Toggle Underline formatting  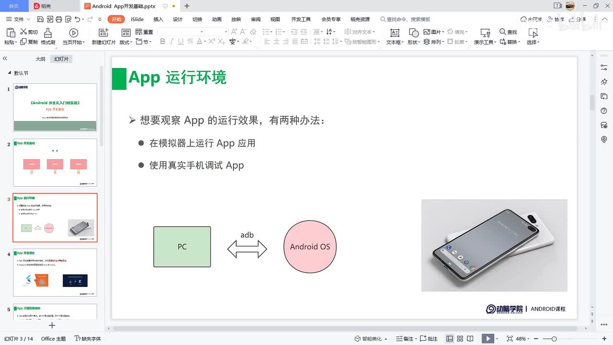(181, 42)
